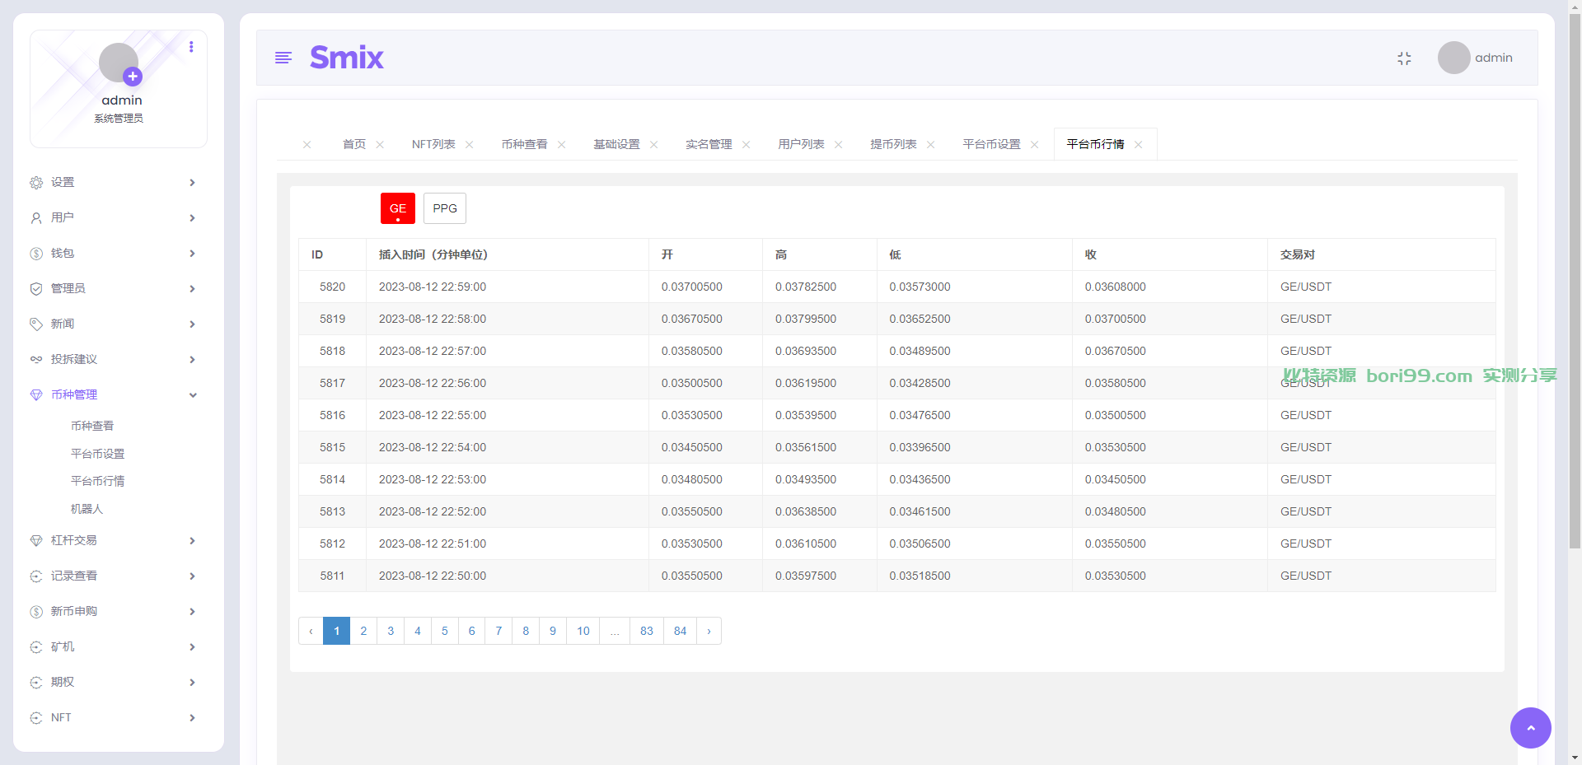The width and height of the screenshot is (1582, 765).
Task: Select row with ID 5820
Action: 896,287
